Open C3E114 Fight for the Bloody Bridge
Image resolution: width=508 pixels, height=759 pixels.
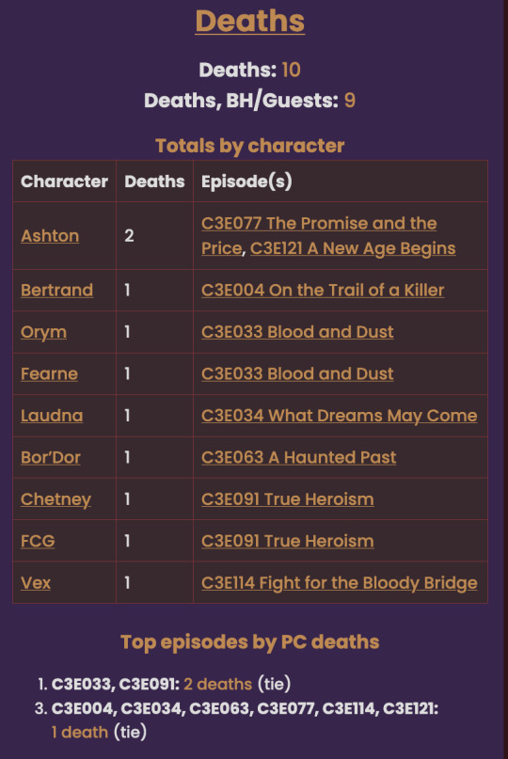340,582
